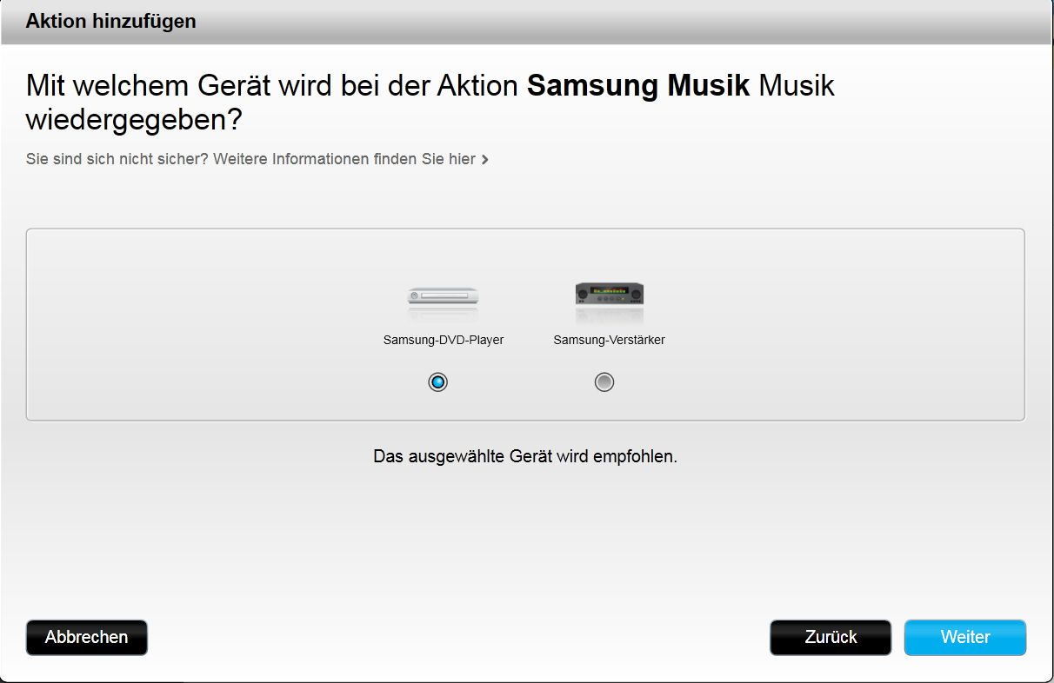Image resolution: width=1054 pixels, height=683 pixels.
Task: Open the Weitere Informationen finden Sie hier link
Action: (345, 159)
